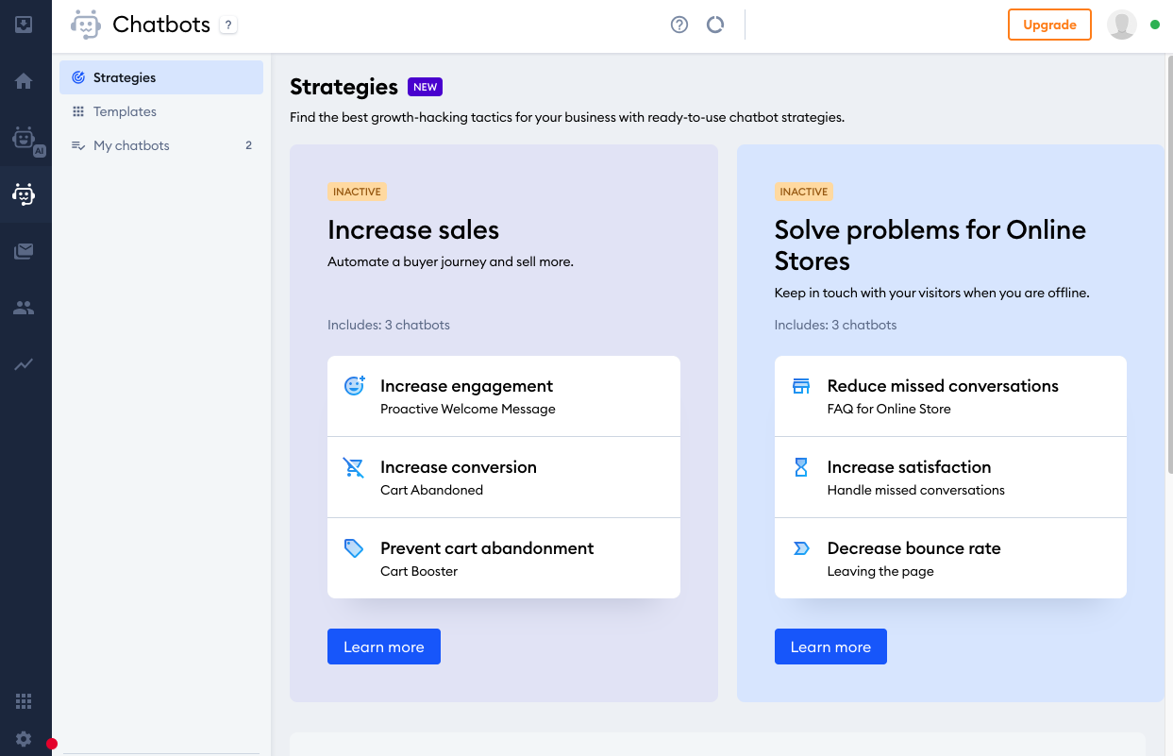Click Learn more under Solve problems for Online Stores
1173x756 pixels.
pos(830,647)
